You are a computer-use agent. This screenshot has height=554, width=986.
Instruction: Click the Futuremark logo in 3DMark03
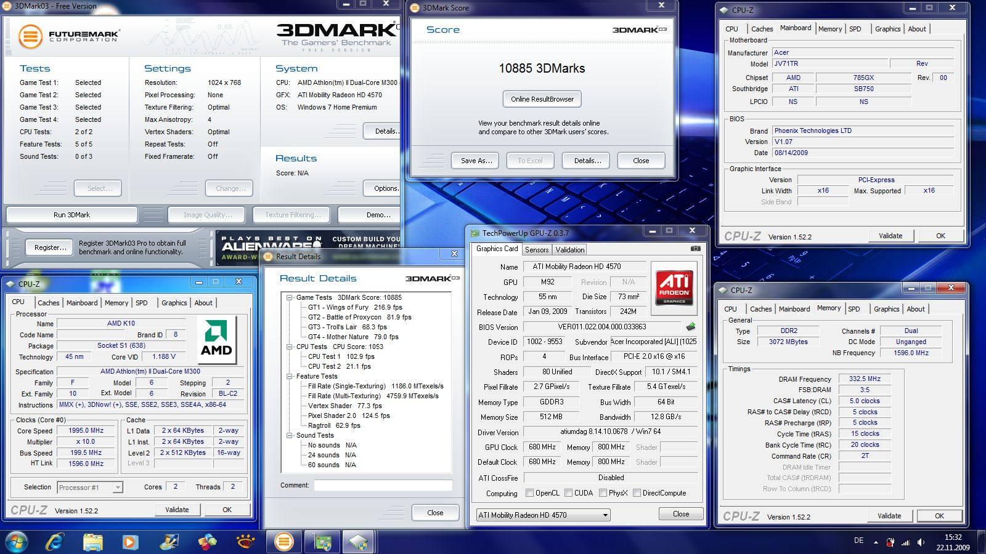coord(69,36)
